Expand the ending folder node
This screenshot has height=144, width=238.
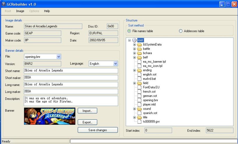coord(134,70)
